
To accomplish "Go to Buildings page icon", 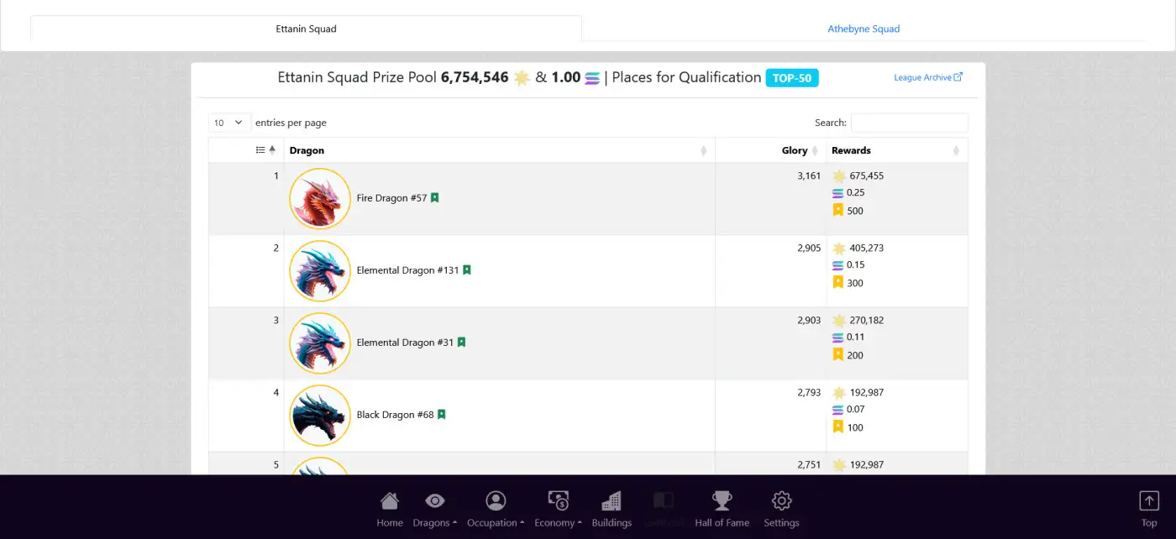I will [612, 501].
